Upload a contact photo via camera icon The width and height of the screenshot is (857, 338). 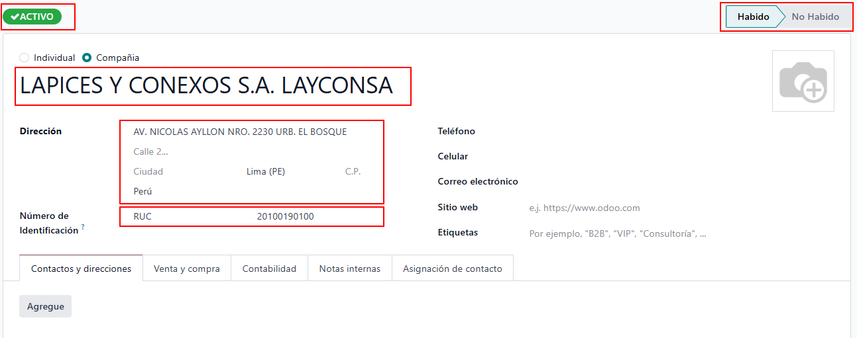coord(803,81)
